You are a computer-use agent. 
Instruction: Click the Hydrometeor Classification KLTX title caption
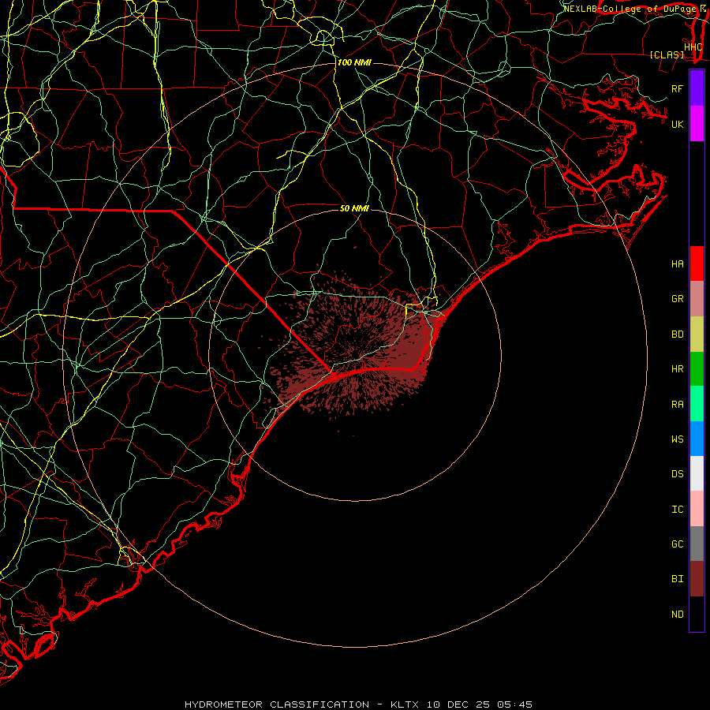358,704
